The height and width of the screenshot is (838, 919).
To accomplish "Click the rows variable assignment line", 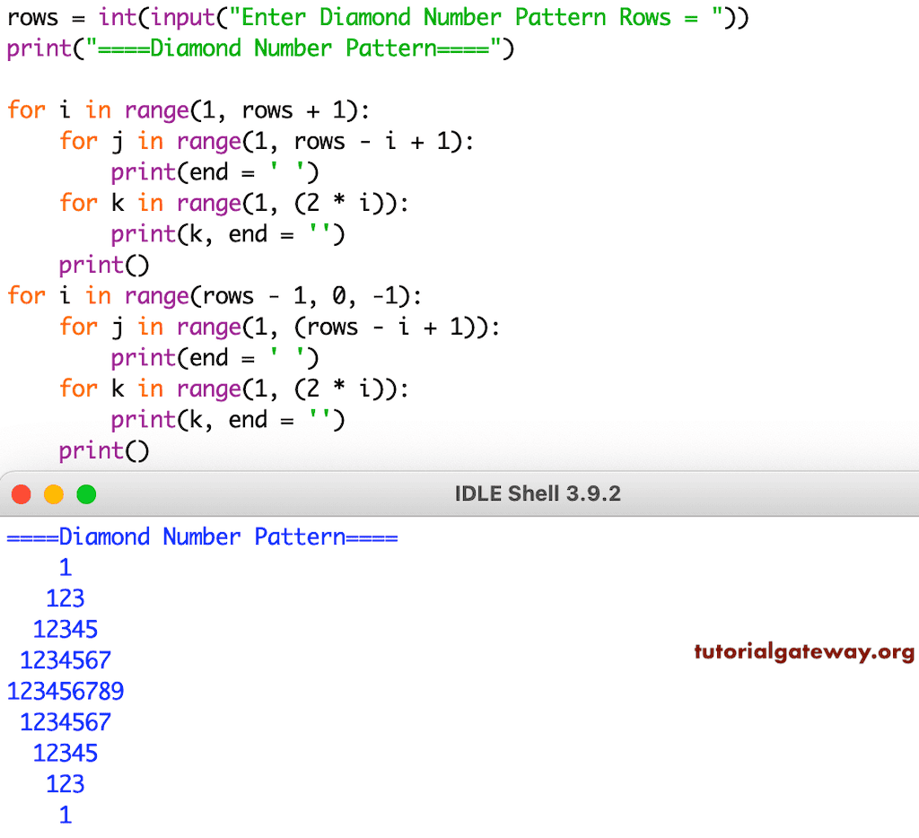I will (x=32, y=16).
